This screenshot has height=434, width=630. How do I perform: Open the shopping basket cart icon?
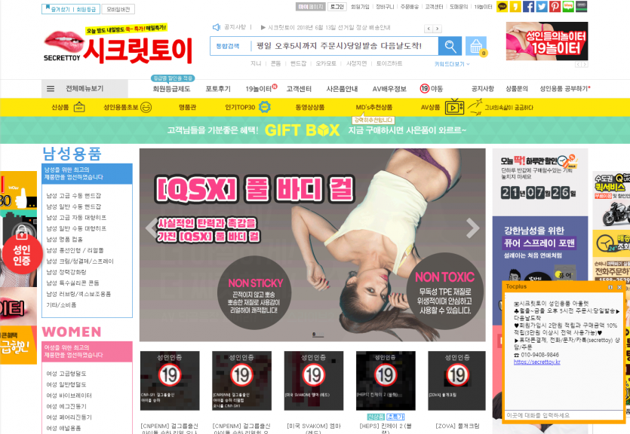tap(475, 47)
